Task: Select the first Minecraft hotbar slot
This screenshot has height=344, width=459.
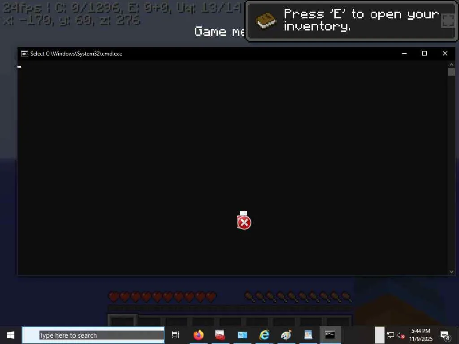Action: tap(122, 321)
